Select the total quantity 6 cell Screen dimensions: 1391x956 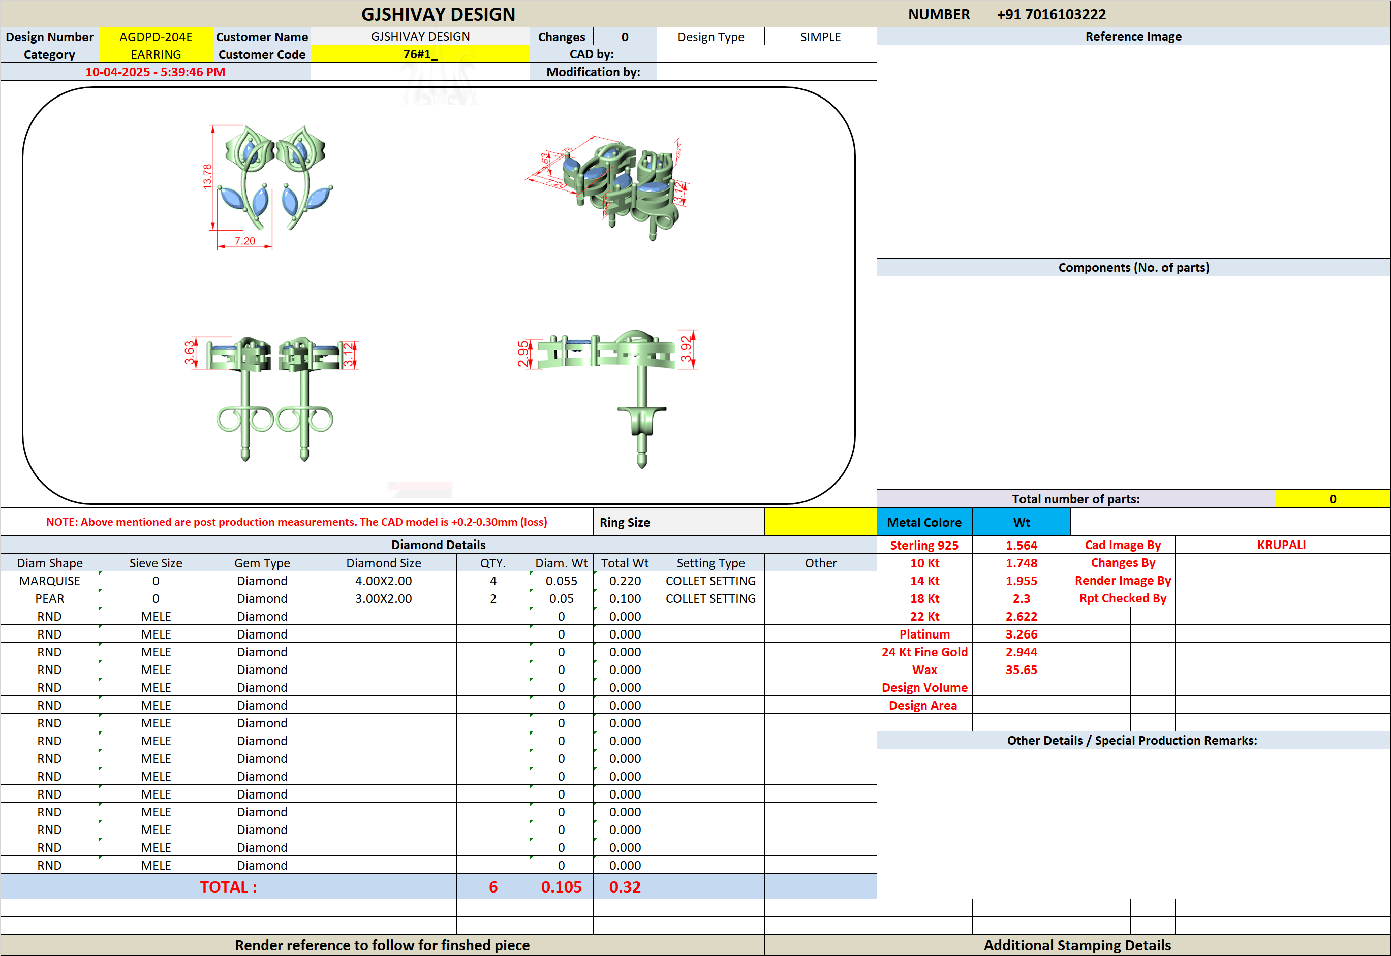click(x=492, y=886)
